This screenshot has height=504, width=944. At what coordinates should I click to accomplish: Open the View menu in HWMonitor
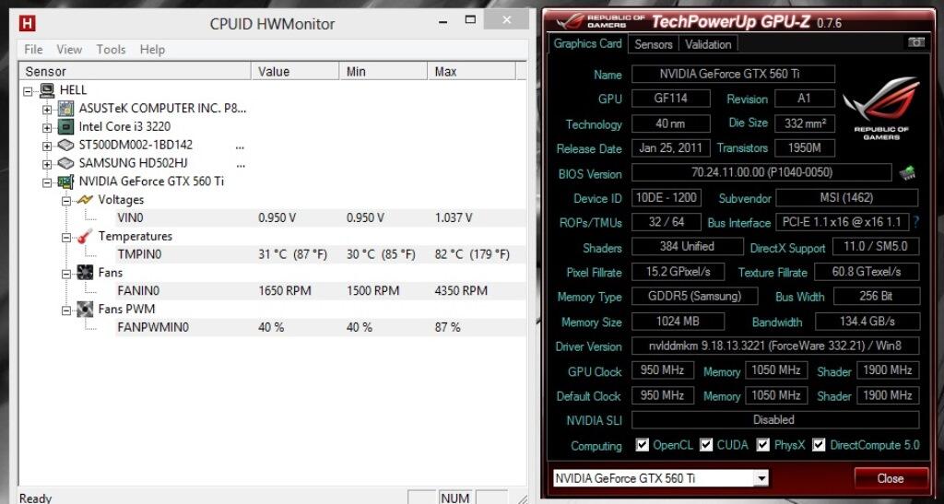click(x=69, y=50)
